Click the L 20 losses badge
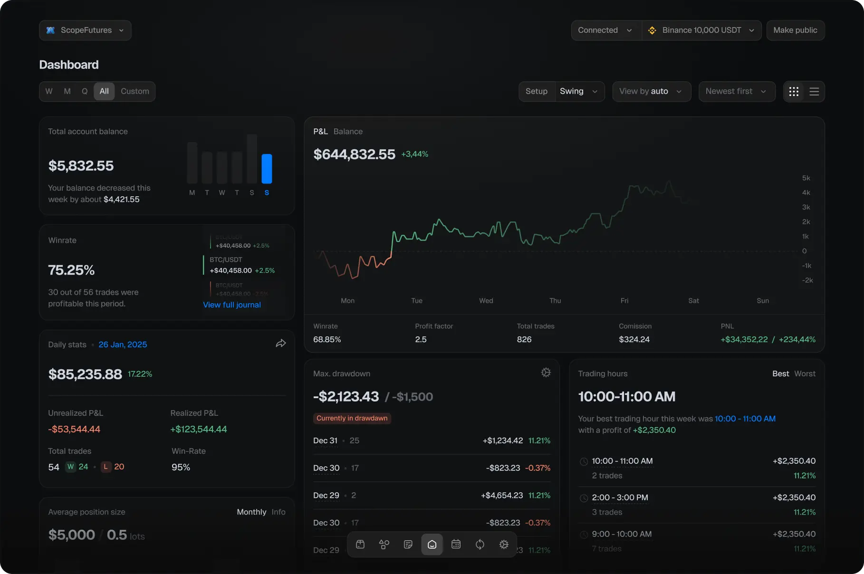864x574 pixels. [x=113, y=467]
